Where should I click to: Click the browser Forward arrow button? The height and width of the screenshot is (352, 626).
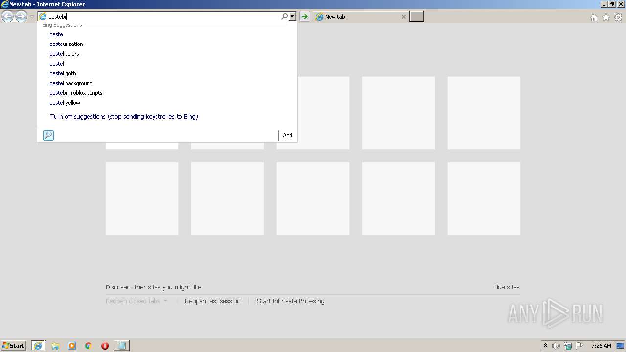tap(21, 17)
